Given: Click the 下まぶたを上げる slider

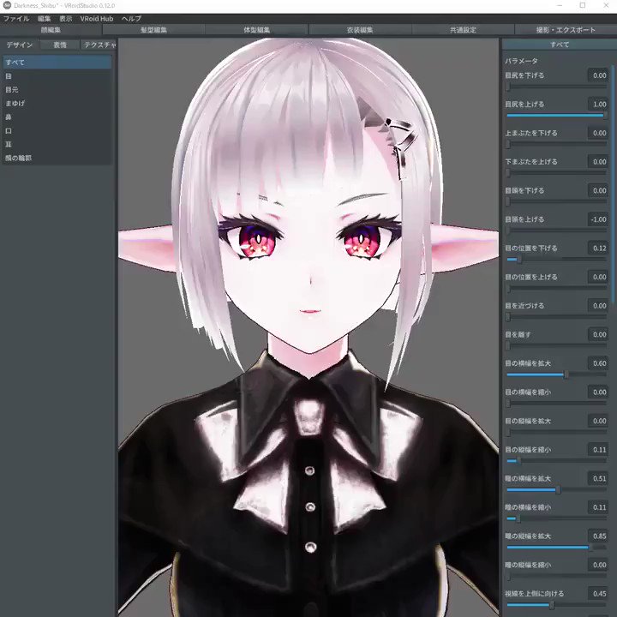Looking at the screenshot, I should tap(556, 173).
